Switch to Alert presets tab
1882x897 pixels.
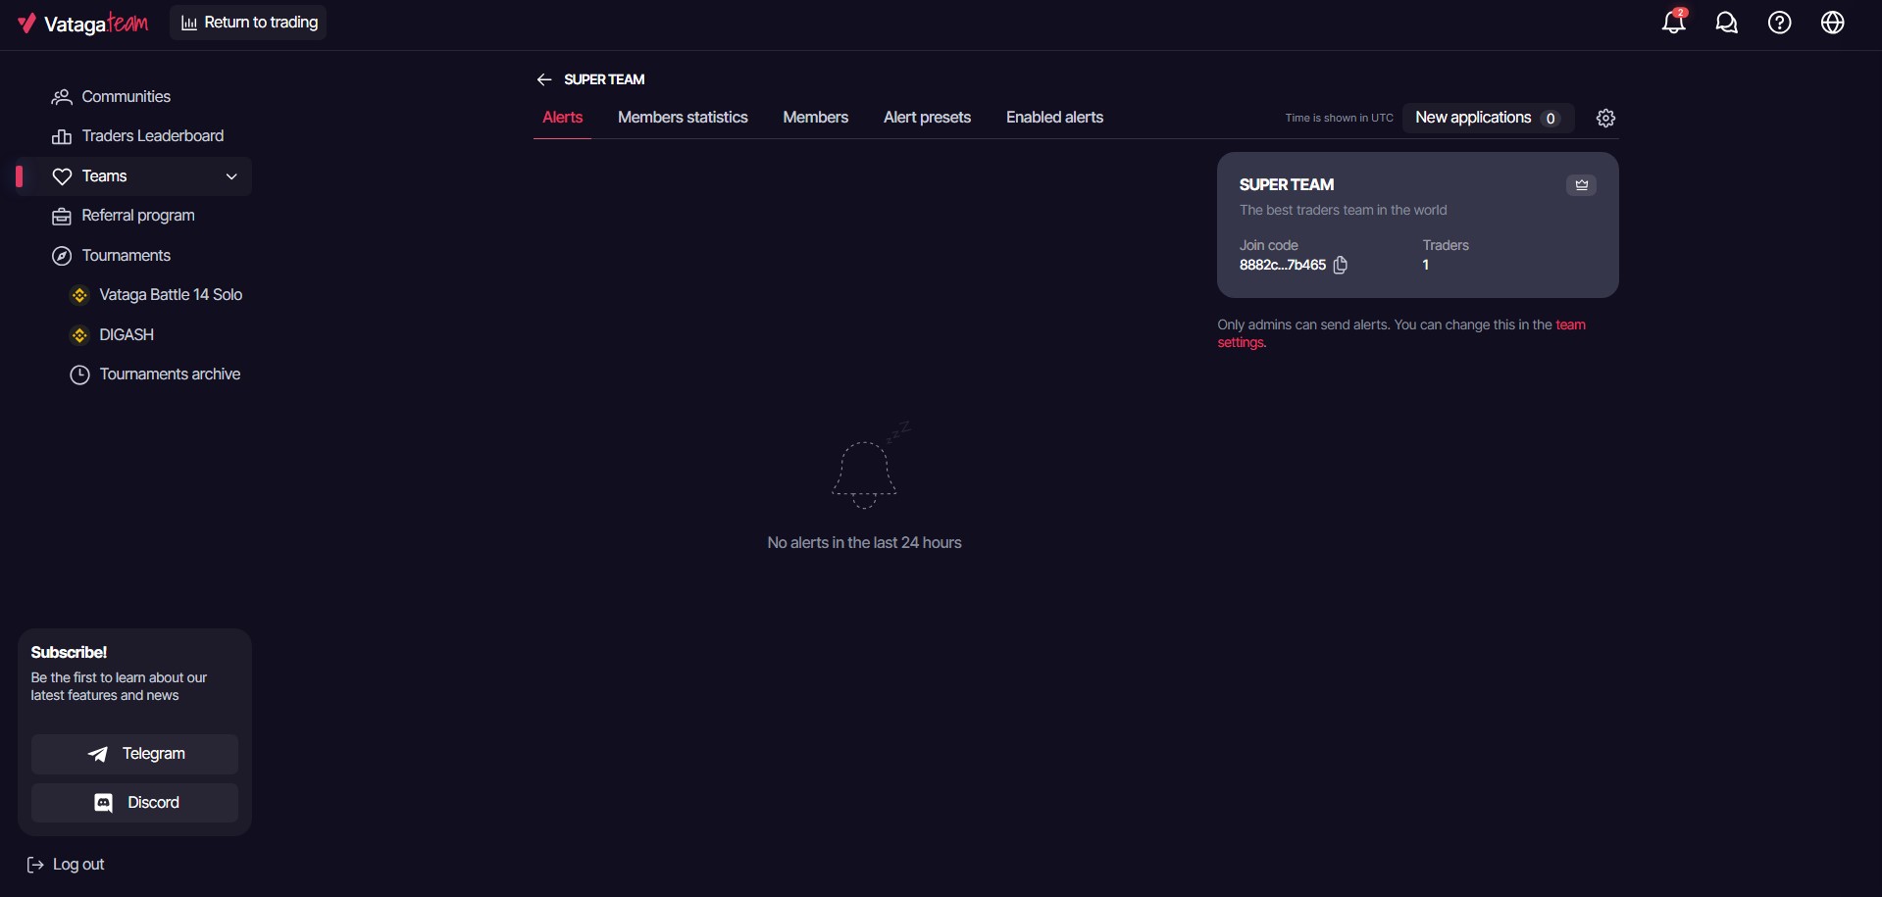(x=927, y=118)
